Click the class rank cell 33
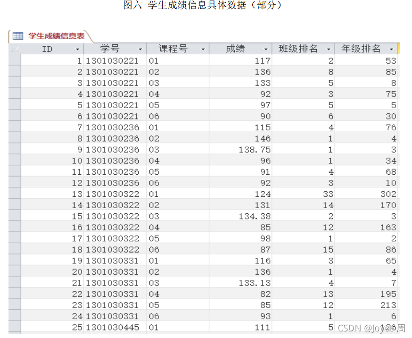Viewport: 412px width, 338px height. pyautogui.click(x=303, y=194)
